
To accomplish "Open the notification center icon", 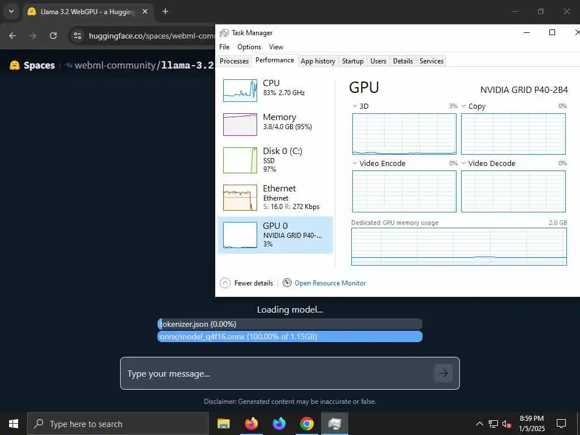I will 561,424.
